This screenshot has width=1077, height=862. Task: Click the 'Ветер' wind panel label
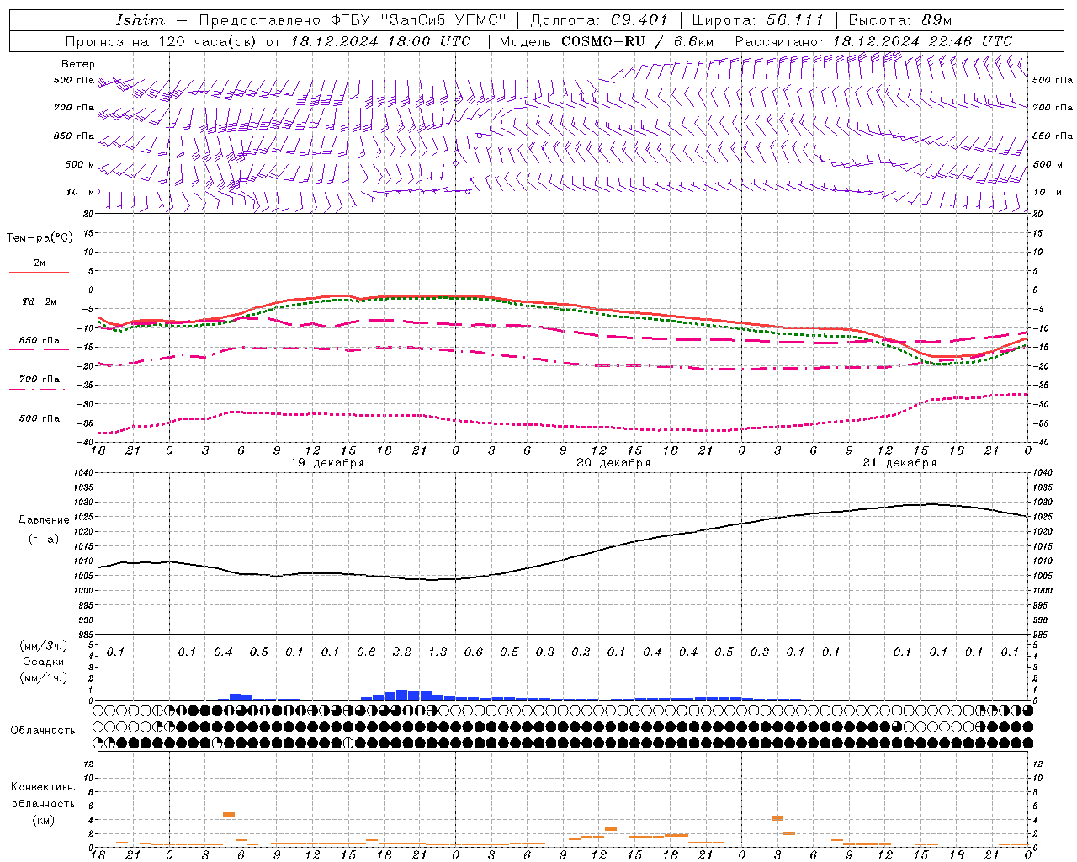point(77,64)
